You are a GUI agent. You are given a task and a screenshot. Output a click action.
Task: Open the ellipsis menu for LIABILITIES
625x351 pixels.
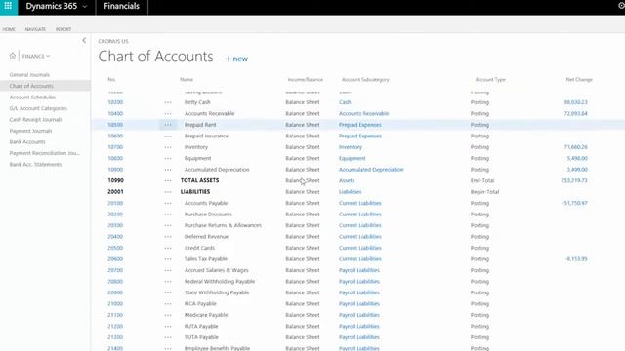pyautogui.click(x=168, y=192)
